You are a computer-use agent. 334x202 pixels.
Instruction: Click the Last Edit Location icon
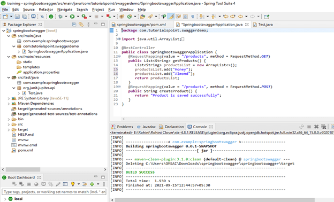tap(226, 17)
